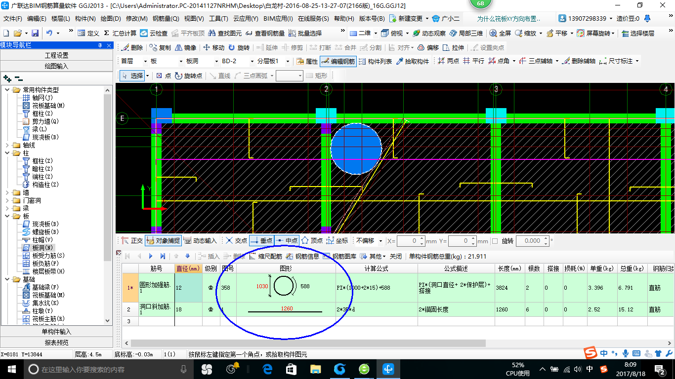Image resolution: width=675 pixels, height=379 pixels.
Task: Select 批量选择 batch select tool
Action: [x=305, y=33]
